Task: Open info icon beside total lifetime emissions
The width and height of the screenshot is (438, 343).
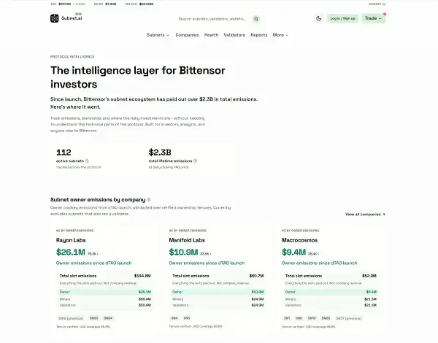Action: pos(195,161)
